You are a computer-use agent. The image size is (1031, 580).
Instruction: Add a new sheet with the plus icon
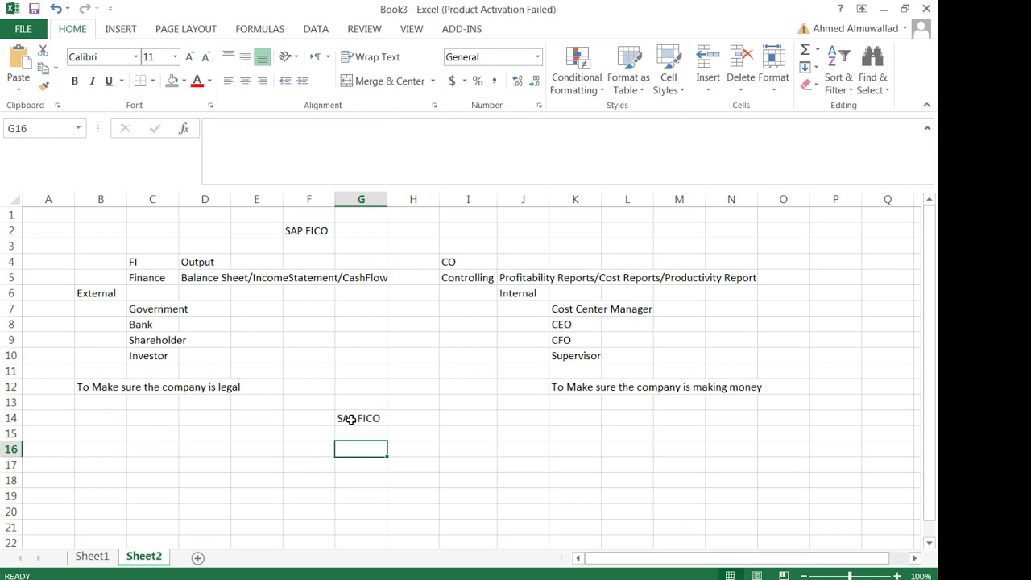197,557
